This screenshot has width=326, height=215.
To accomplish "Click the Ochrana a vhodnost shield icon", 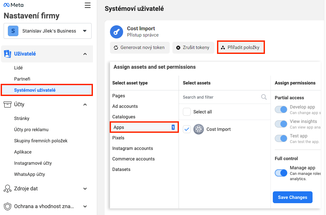I will coord(7,206).
